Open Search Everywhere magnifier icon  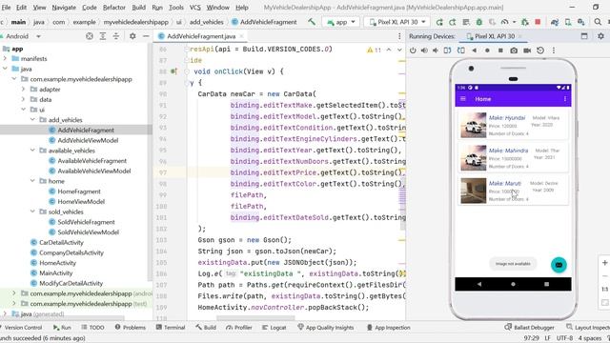point(598,22)
